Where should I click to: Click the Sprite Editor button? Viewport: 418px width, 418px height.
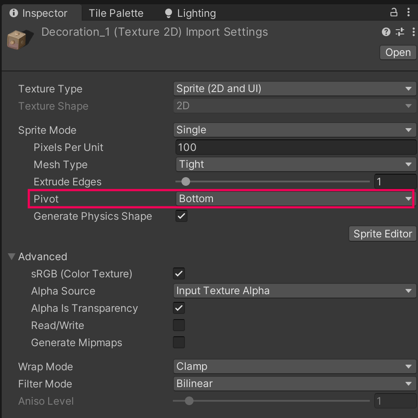pos(382,234)
